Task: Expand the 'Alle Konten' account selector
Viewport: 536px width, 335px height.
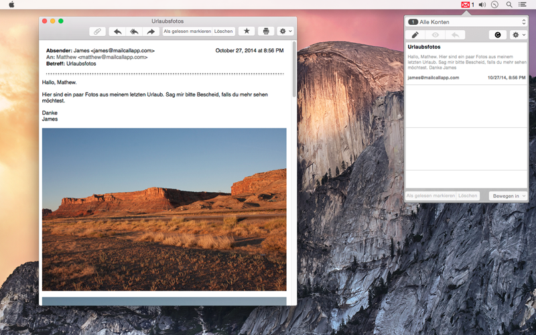Action: [x=466, y=22]
